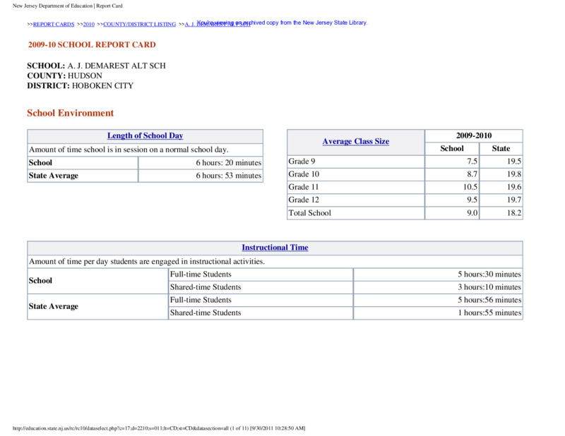Click the Grade 12 row label
This screenshot has height=436, width=565.
click(304, 200)
